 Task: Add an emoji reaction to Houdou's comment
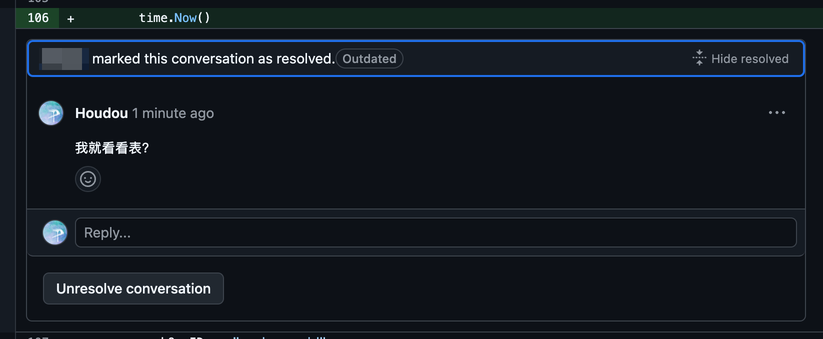(x=88, y=179)
